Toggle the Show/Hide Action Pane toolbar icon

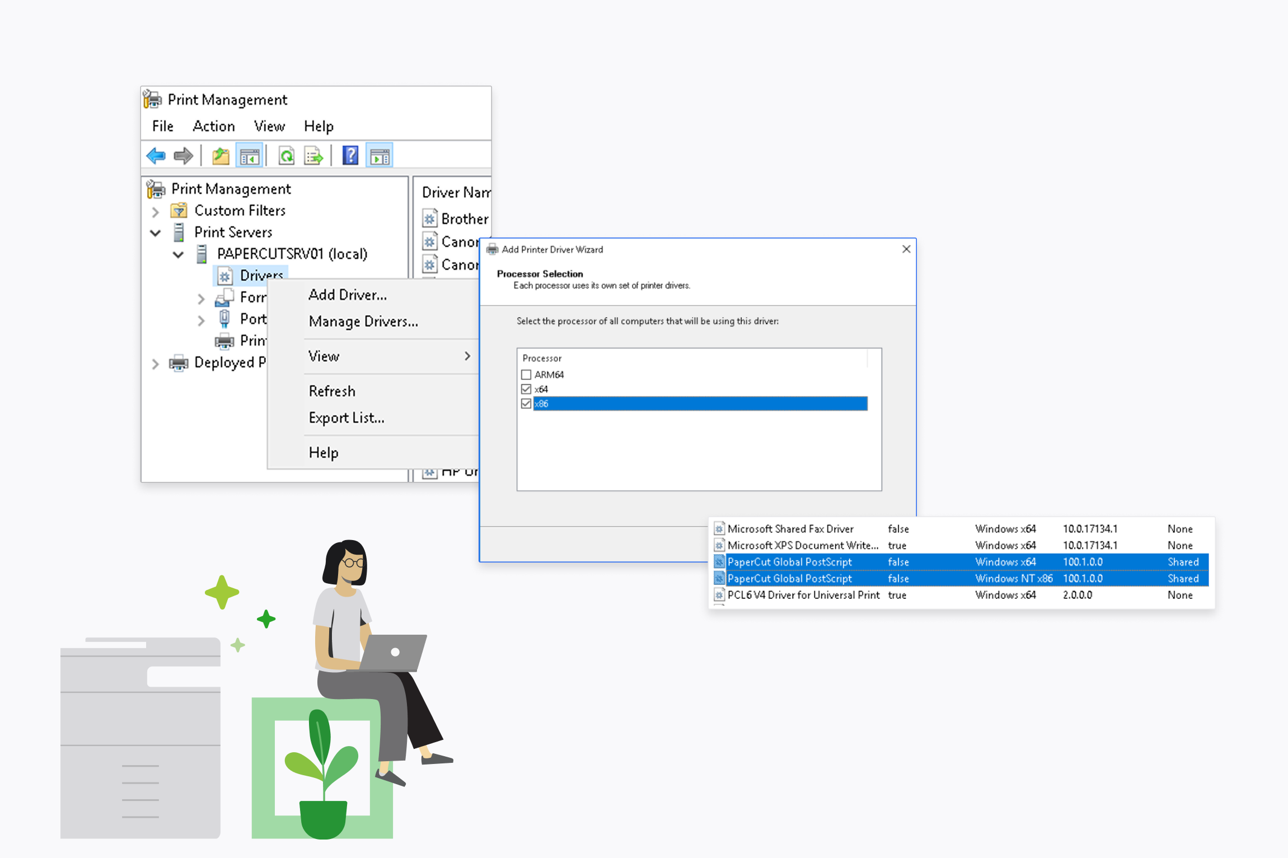[380, 155]
